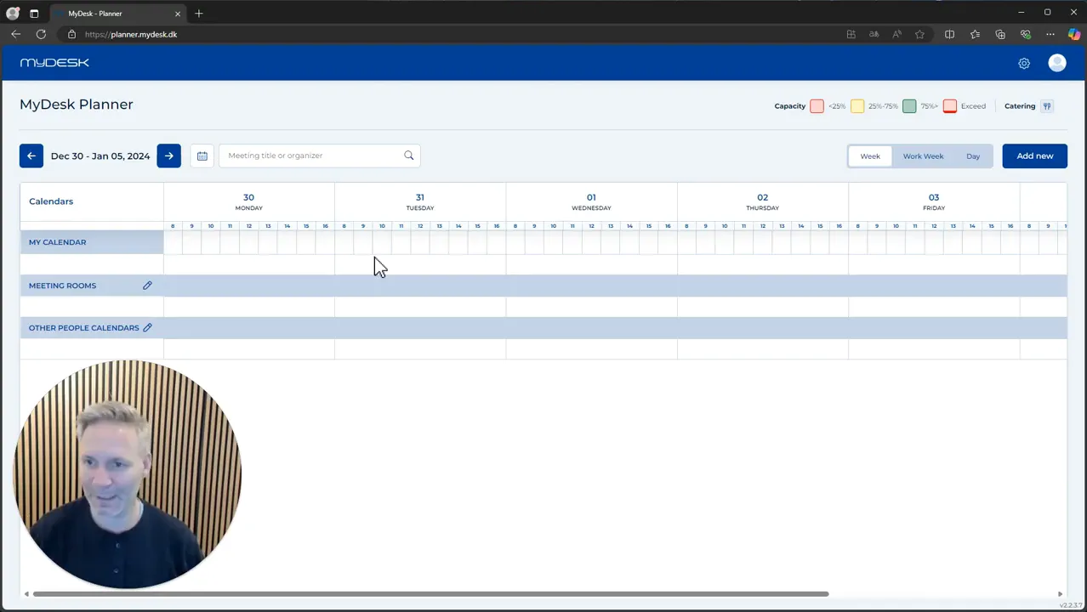Click the Exceed capacity color swatch

pyautogui.click(x=950, y=106)
